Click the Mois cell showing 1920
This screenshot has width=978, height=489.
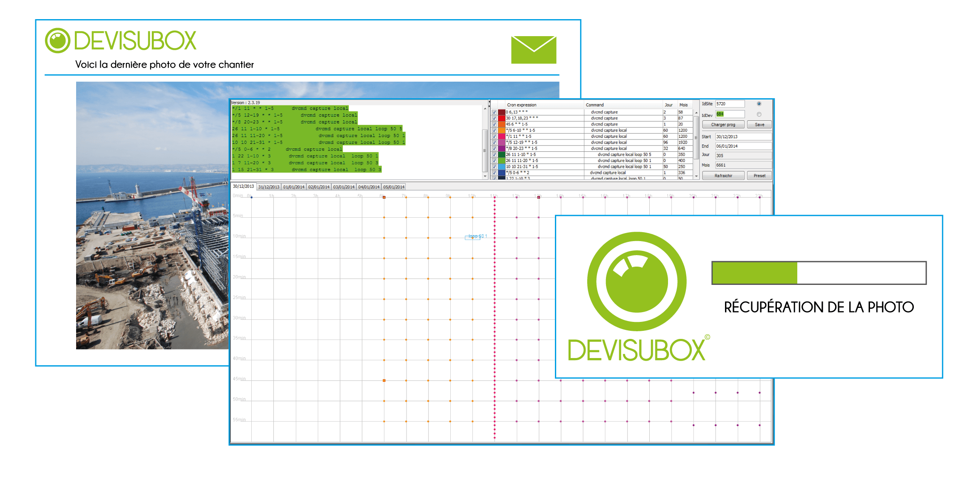(684, 142)
